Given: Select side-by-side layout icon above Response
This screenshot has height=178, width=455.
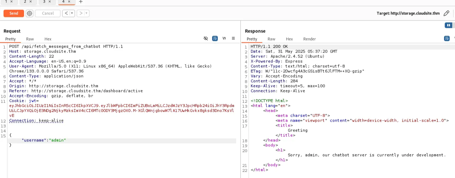Looking at the screenshot, I should coord(449,25).
